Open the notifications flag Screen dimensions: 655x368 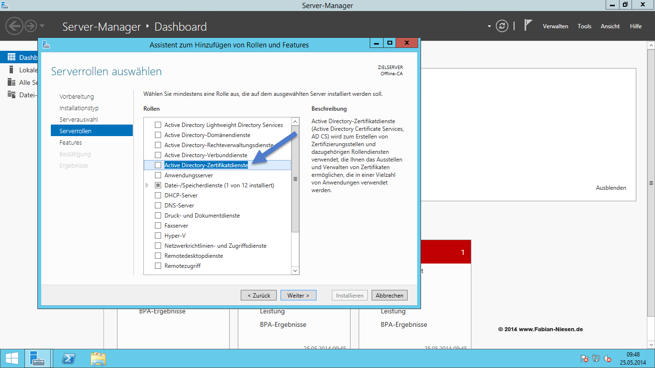click(x=528, y=25)
